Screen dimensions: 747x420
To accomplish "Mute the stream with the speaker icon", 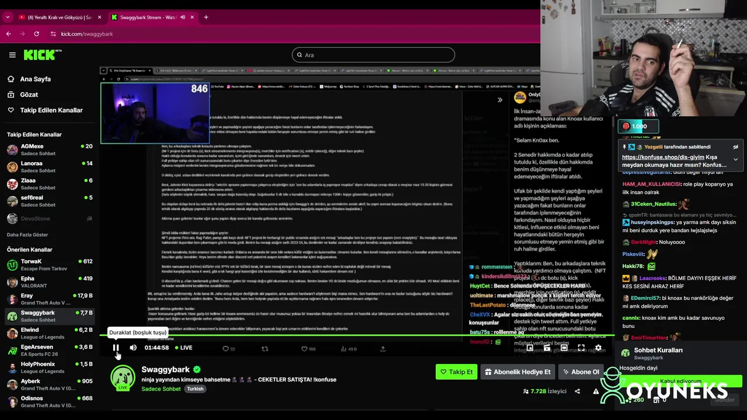I will coord(133,348).
